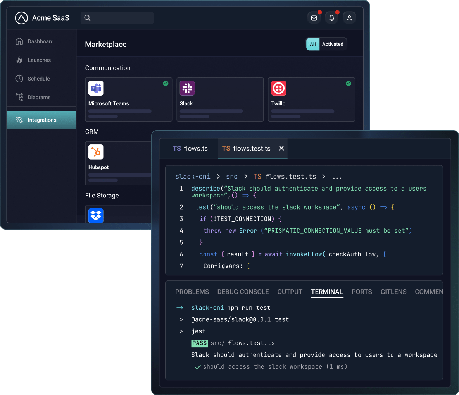Click into the top search field

click(117, 18)
